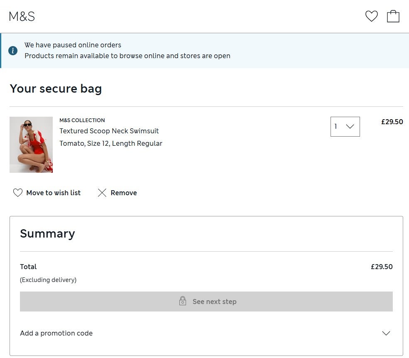Screen dimensions: 409x358
Task: Open wish list via header heart icon
Action: tap(371, 17)
